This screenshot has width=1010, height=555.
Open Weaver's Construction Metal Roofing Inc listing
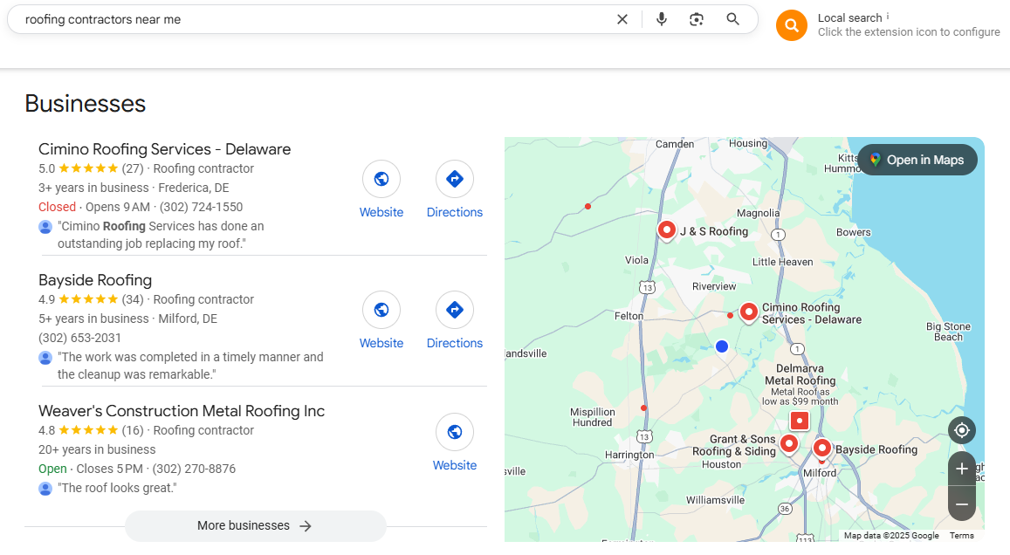pos(182,411)
